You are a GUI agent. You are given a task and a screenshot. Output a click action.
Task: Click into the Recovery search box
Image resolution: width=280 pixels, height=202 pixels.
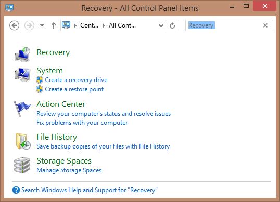(x=224, y=25)
